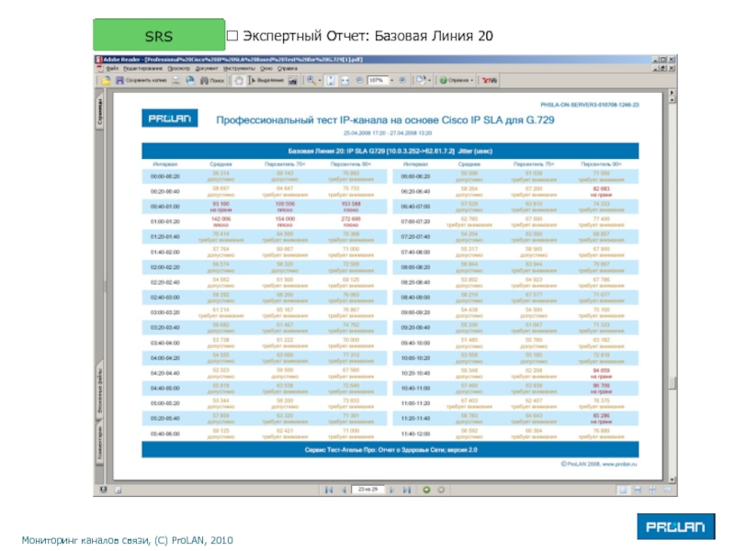The width and height of the screenshot is (735, 551).
Task: Go to the next page
Action: pyautogui.click(x=392, y=490)
